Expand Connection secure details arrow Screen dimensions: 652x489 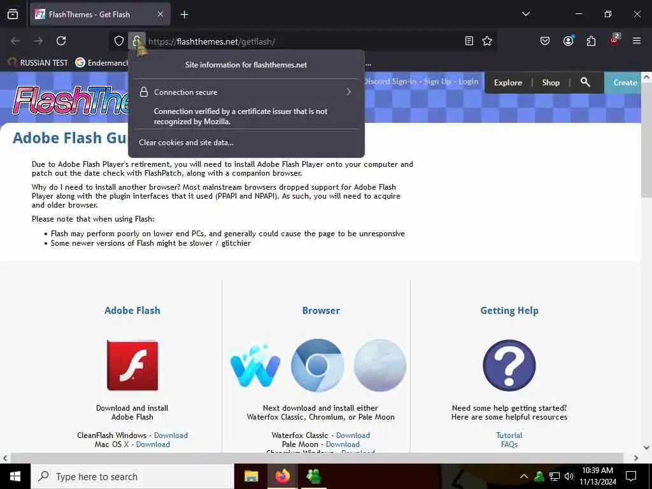click(348, 92)
